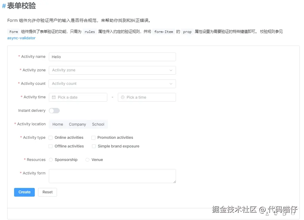Select the Sponsorship radio button
The width and height of the screenshot is (304, 220).
pos(51,160)
